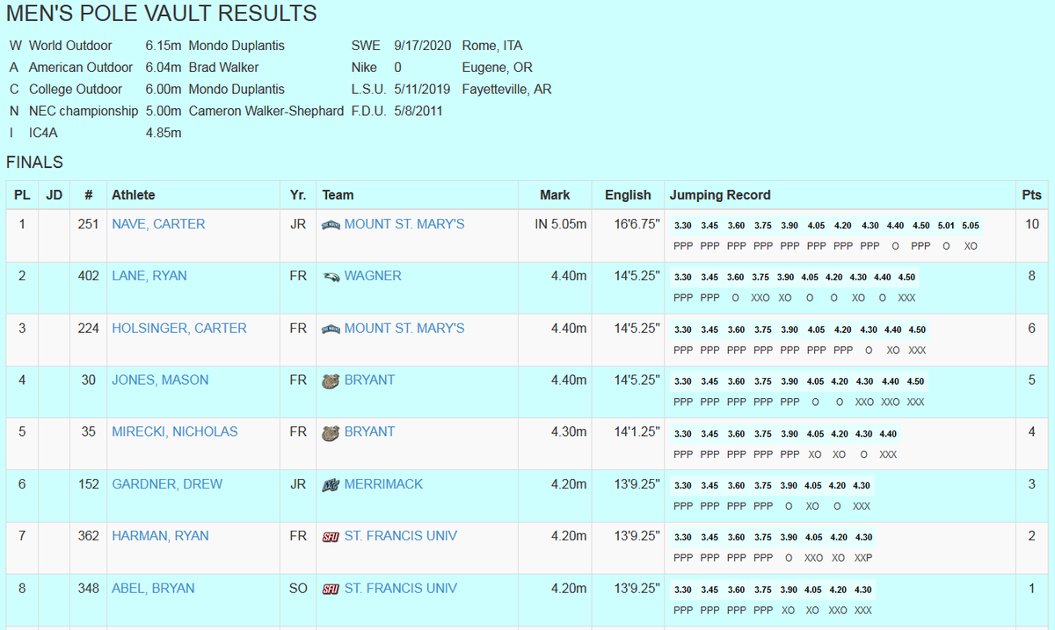Click SFU logo in Harman row

331,537
